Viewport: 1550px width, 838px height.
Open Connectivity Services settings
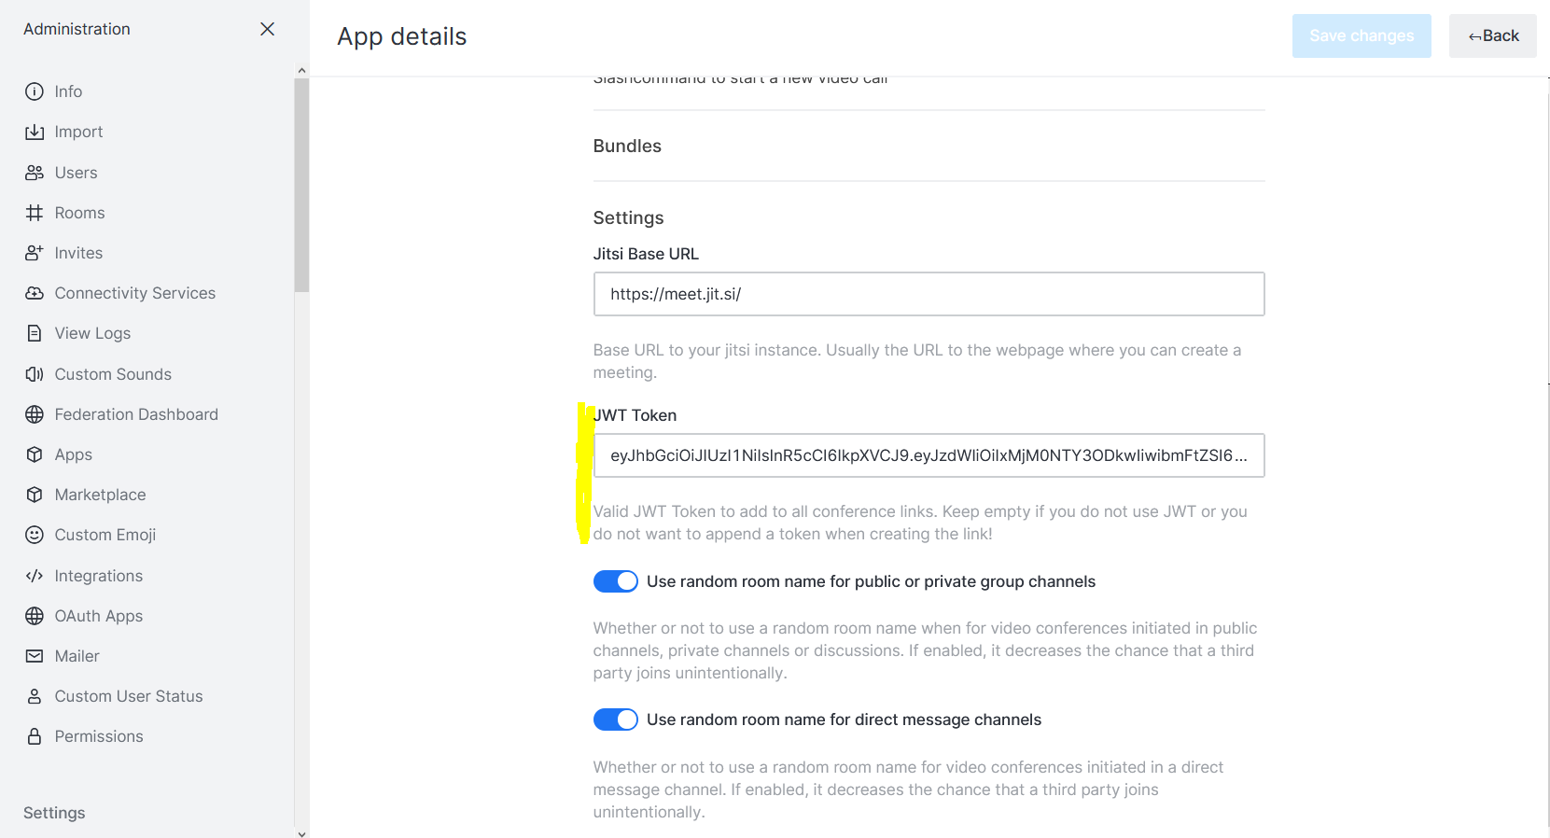[x=134, y=292]
